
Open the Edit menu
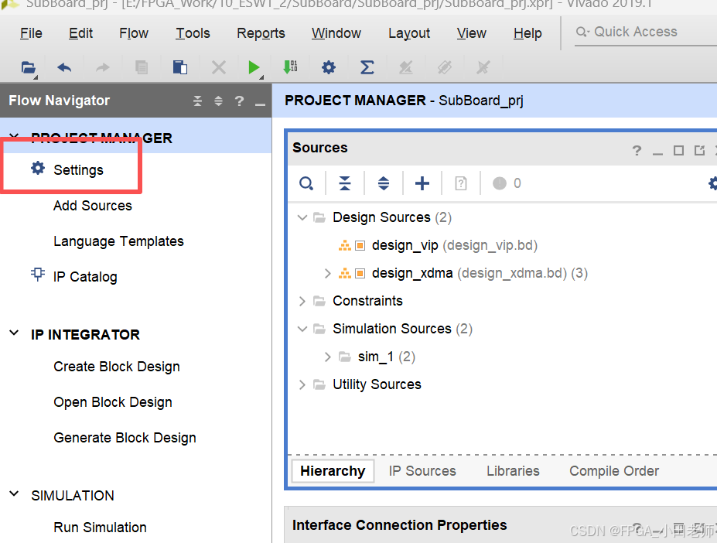[x=81, y=33]
